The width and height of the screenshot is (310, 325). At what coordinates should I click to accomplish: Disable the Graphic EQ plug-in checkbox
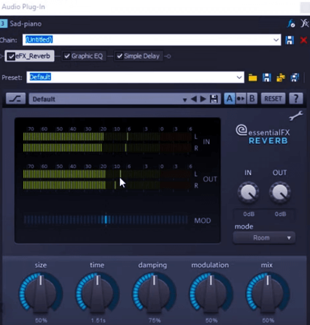click(x=67, y=56)
